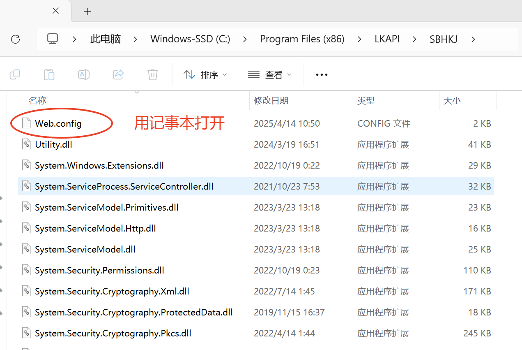Select System.Security.Cryptography.Pkcs.dll file
Image resolution: width=522 pixels, height=350 pixels.
coord(113,333)
